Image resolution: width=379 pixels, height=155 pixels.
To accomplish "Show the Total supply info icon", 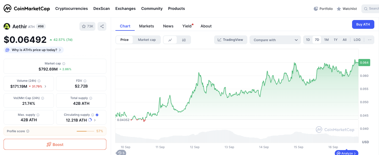I will coord(91,98).
